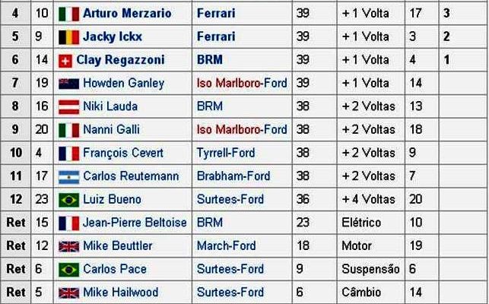Follow the Brabham-Ford constructor link
Screen dimensions: 489x304
233,176
